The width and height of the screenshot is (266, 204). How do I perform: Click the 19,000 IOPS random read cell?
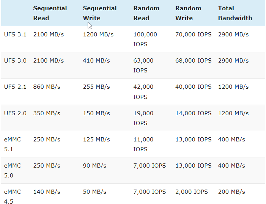click(x=143, y=118)
